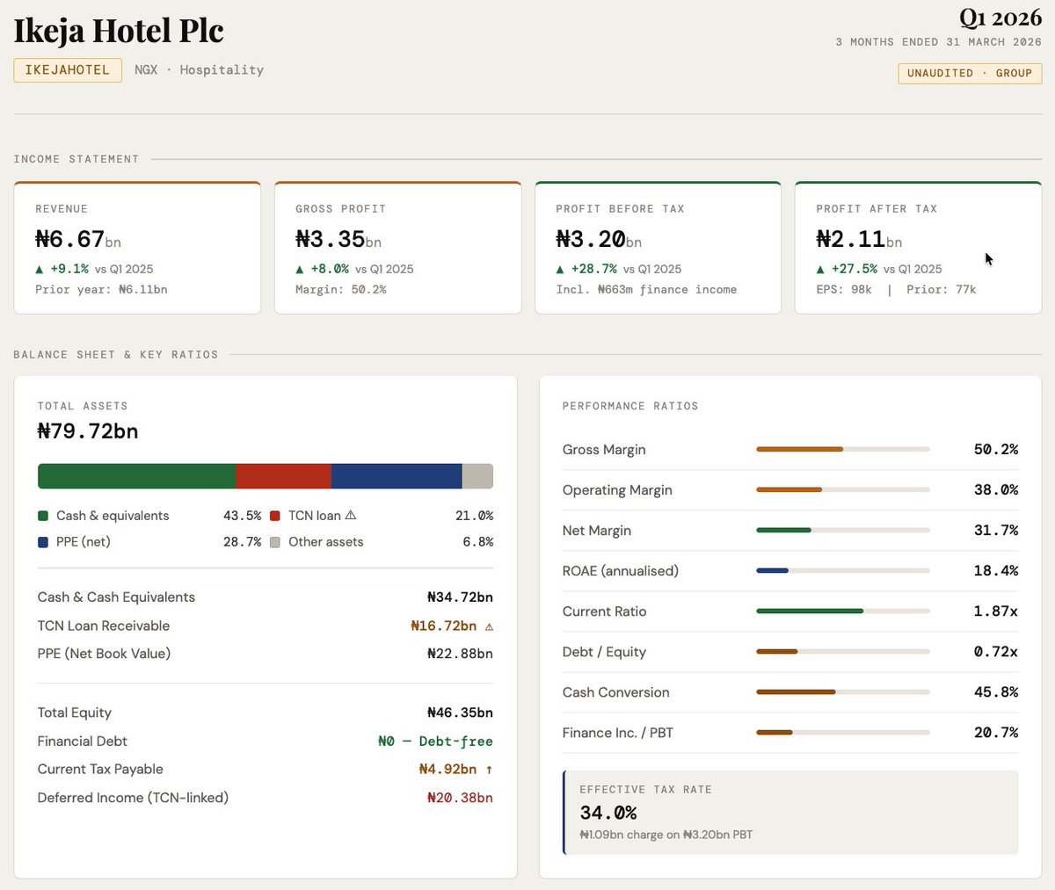This screenshot has height=890, width=1055.
Task: Click the text '₦1.09bn charge on ₦3.20bn PBT'
Action: 666,835
